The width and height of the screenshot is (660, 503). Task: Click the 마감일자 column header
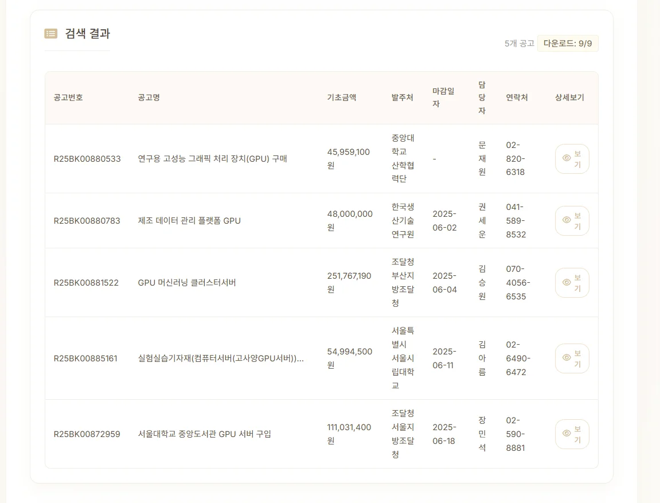443,98
